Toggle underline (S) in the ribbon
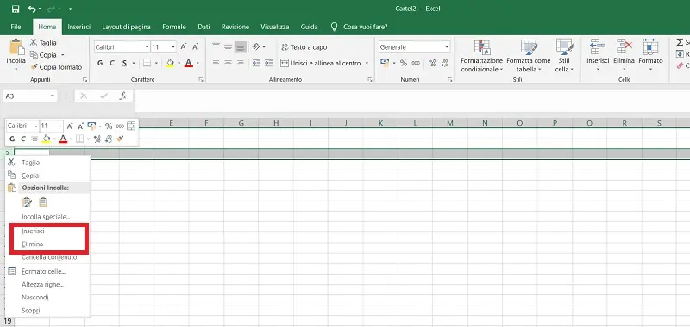690x327 pixels. (x=124, y=63)
